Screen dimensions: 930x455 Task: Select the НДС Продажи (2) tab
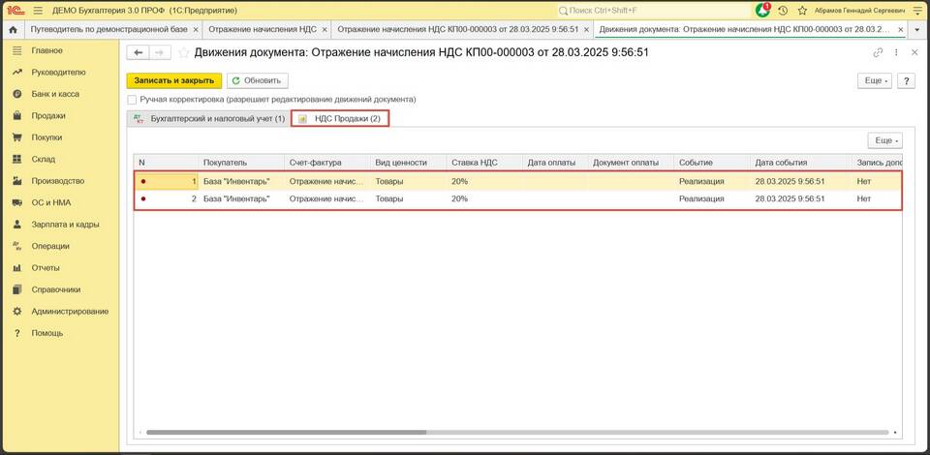click(340, 119)
